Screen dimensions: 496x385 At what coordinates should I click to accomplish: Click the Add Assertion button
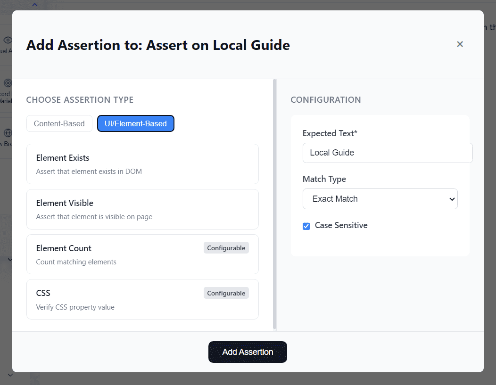(248, 352)
